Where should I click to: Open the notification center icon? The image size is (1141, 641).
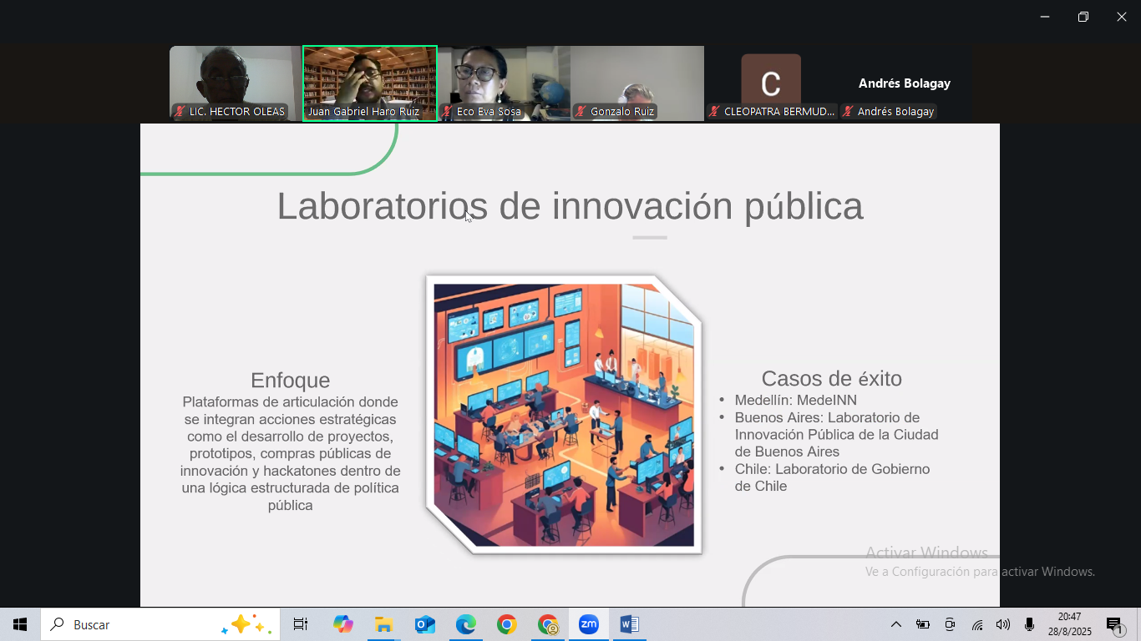[x=1114, y=624]
